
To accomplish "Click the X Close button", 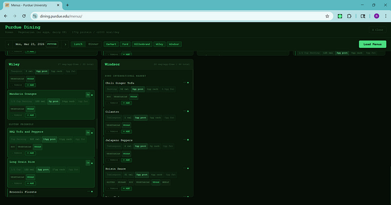I will click(x=377, y=30).
